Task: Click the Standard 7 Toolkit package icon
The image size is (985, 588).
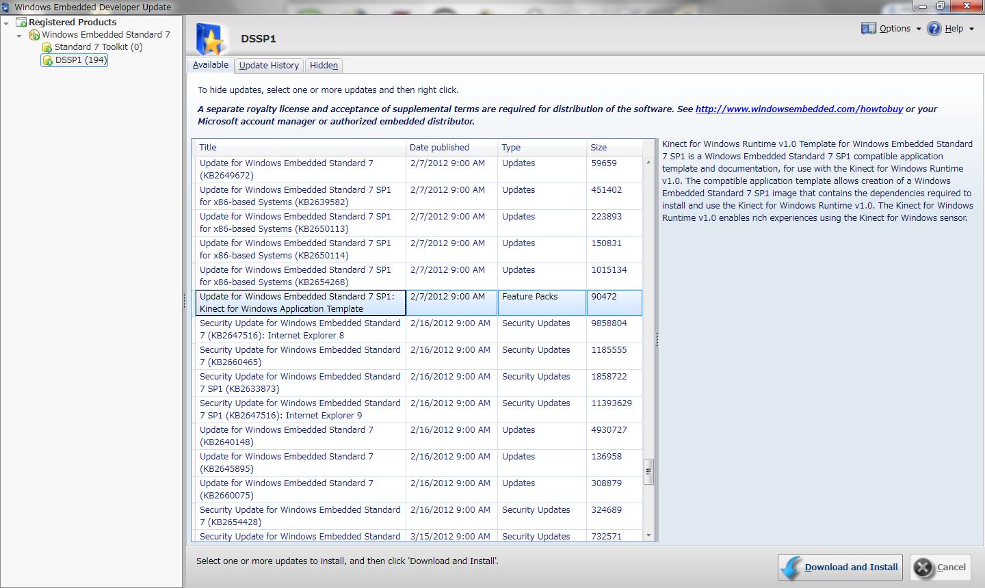Action: (x=47, y=47)
